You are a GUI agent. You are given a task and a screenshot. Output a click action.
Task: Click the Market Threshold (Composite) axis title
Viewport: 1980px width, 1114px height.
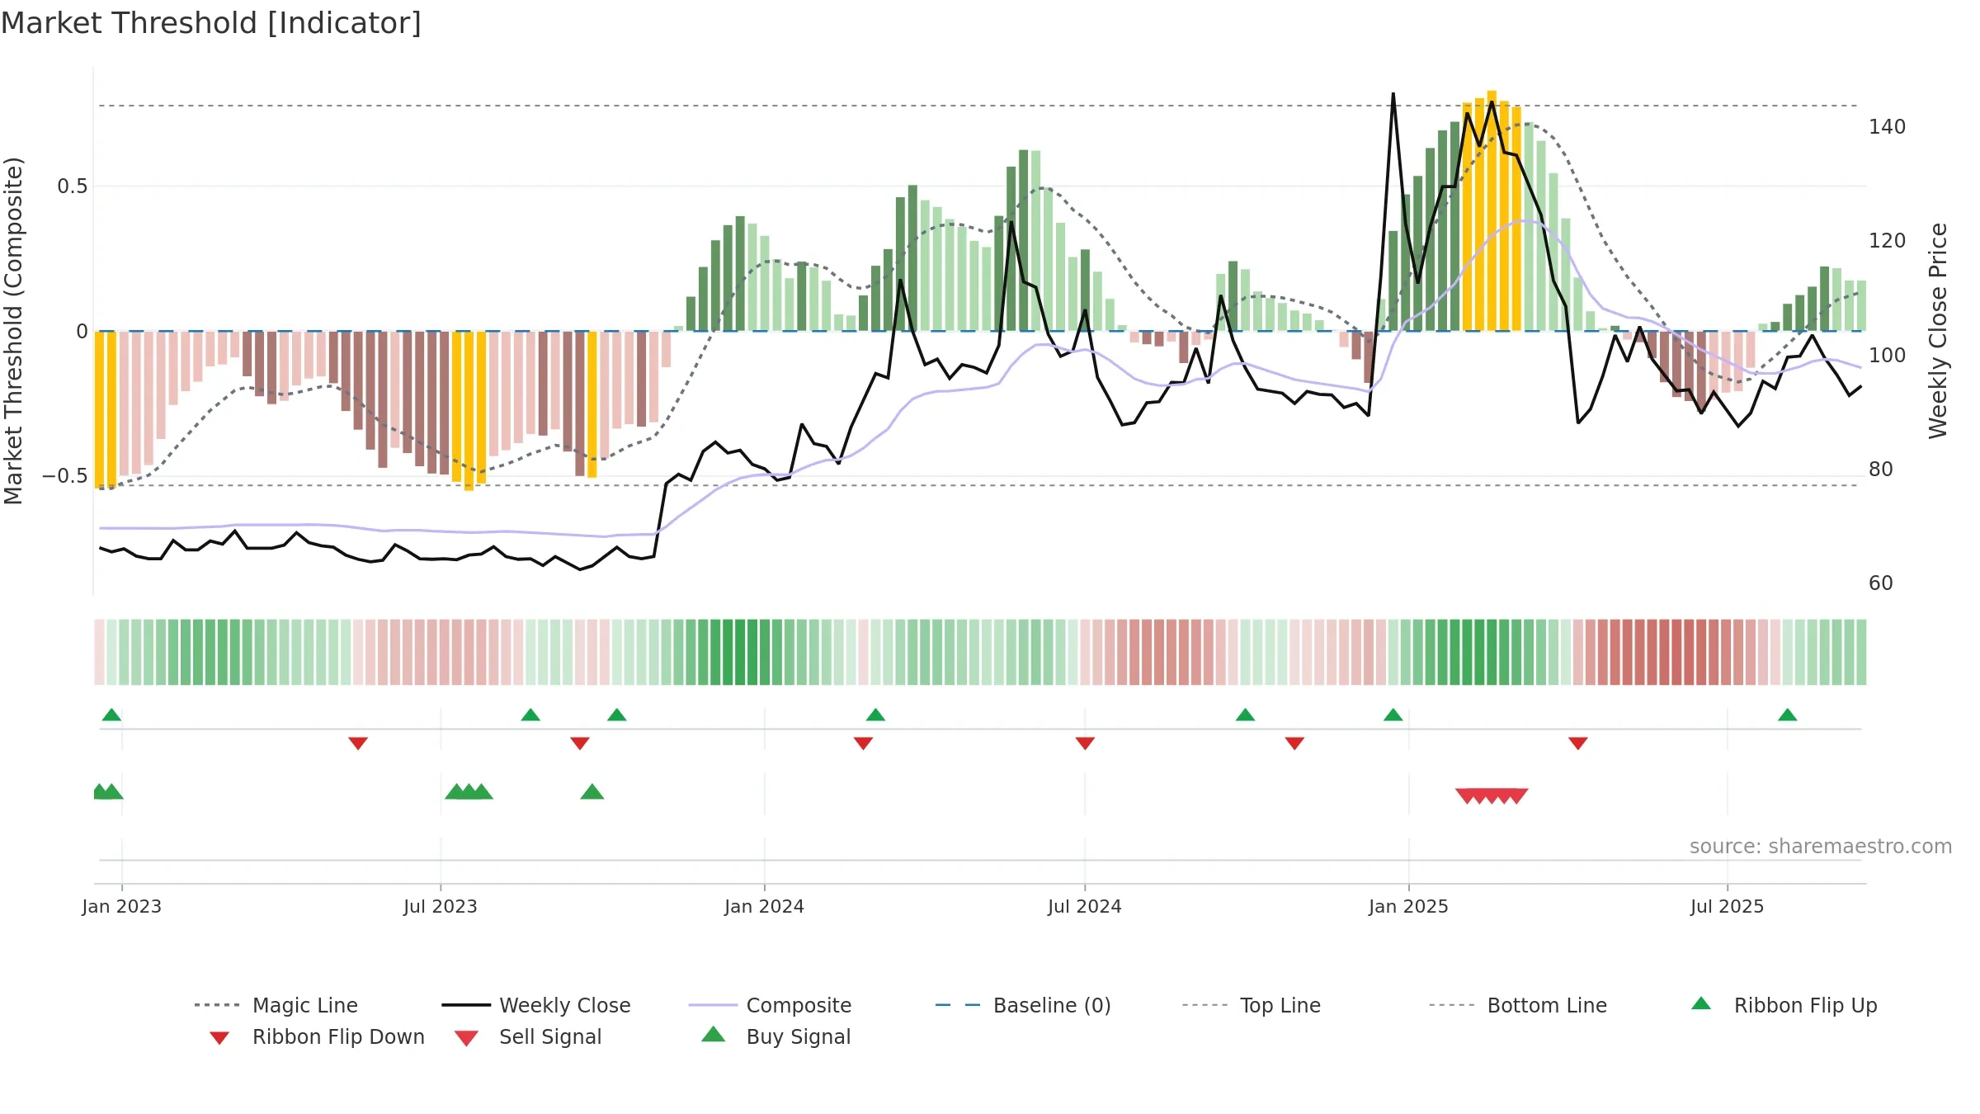coord(13,331)
